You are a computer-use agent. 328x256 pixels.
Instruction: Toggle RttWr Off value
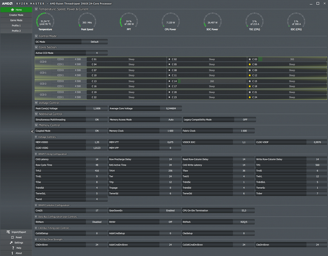coord(170,222)
